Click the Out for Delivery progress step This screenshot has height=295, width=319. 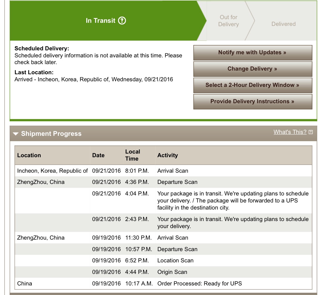pyautogui.click(x=228, y=21)
